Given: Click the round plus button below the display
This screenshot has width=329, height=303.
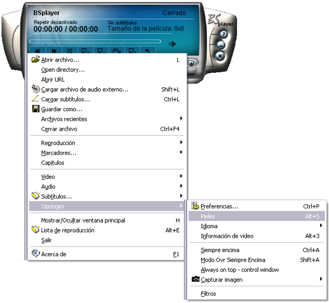Looking at the screenshot, I should coord(191,63).
